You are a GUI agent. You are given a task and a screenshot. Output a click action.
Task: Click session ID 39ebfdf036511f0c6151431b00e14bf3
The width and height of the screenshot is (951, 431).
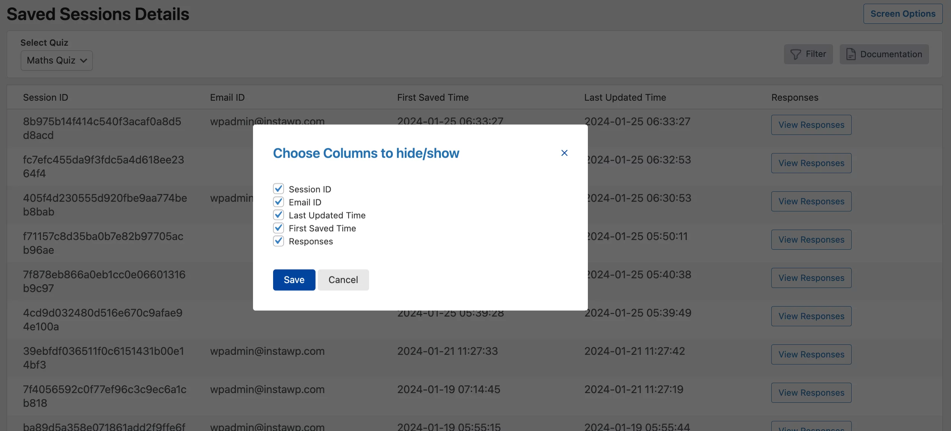tap(103, 358)
